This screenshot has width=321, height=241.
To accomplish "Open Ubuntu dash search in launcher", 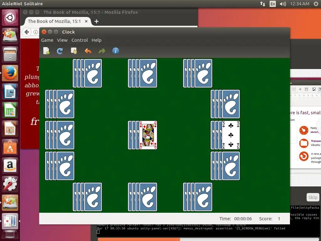I will (x=10, y=18).
